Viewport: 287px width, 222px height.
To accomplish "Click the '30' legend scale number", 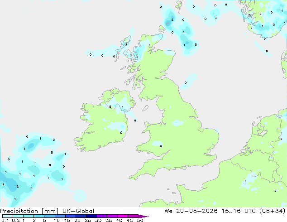I will coord(98,220).
